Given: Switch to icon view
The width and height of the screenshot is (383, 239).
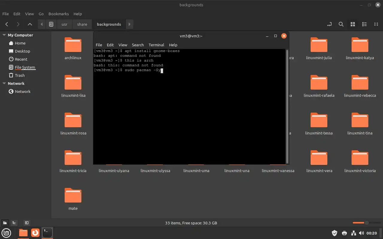Looking at the screenshot, I should point(353,24).
